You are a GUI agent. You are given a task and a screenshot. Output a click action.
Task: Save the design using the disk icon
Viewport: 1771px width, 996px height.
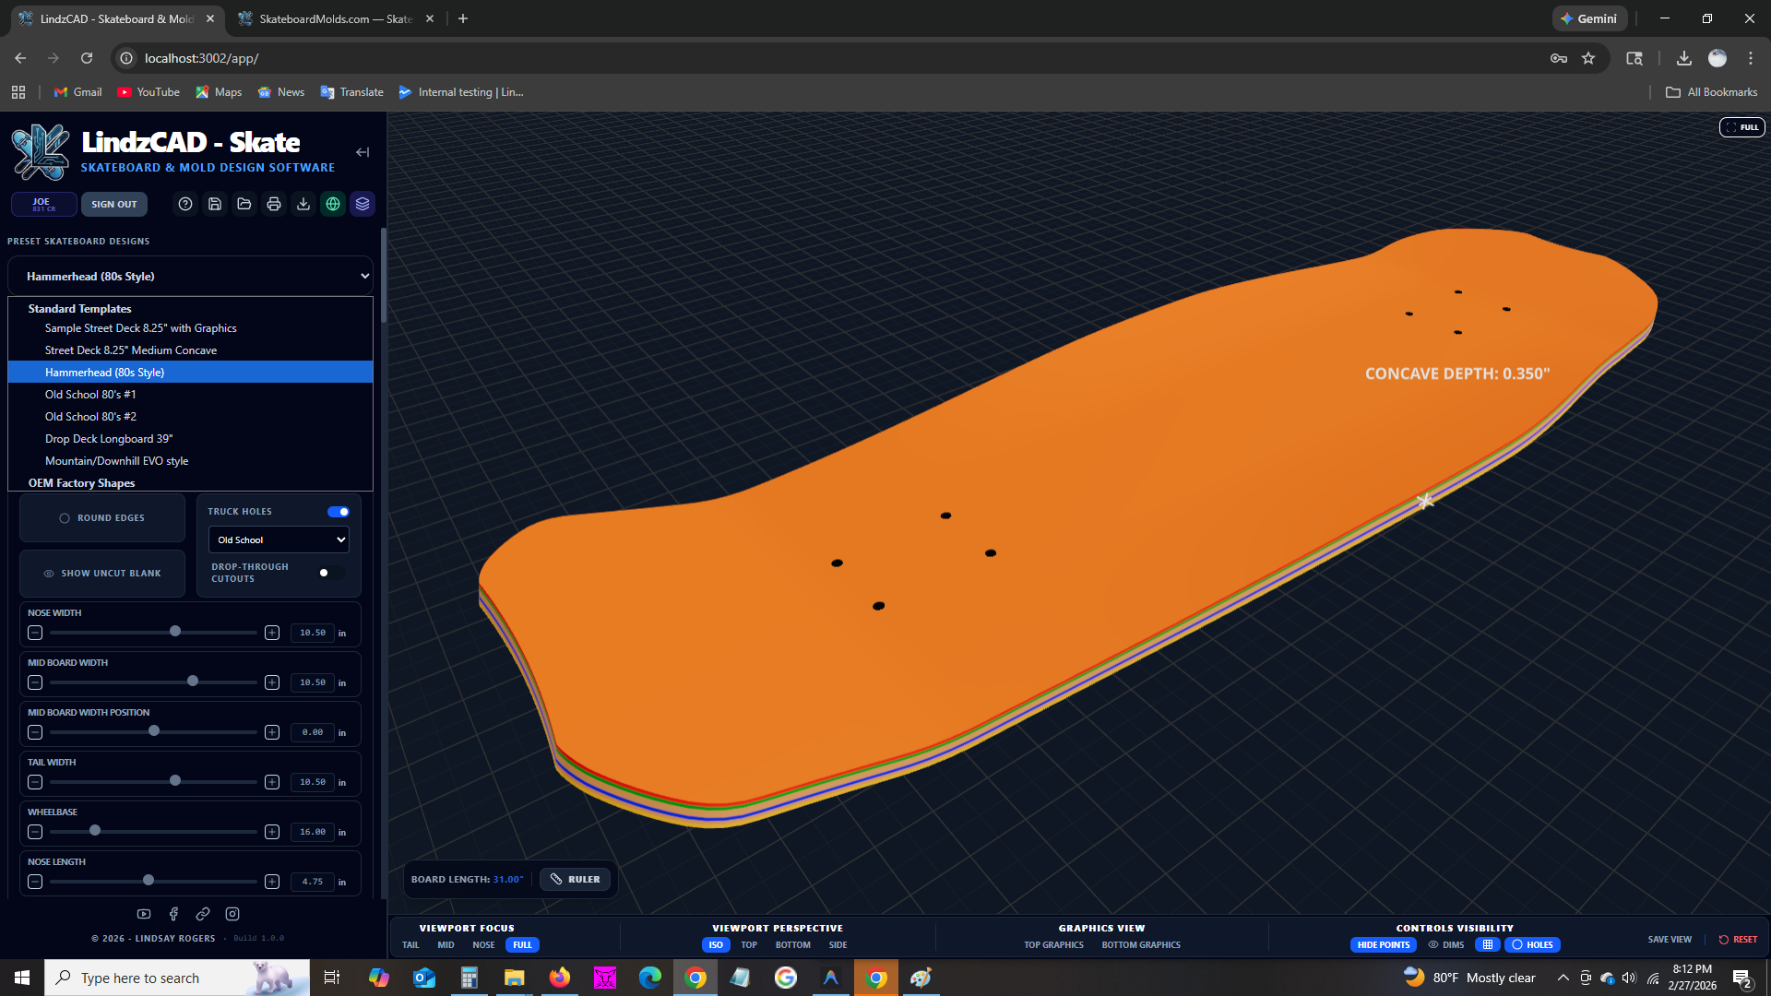[214, 204]
